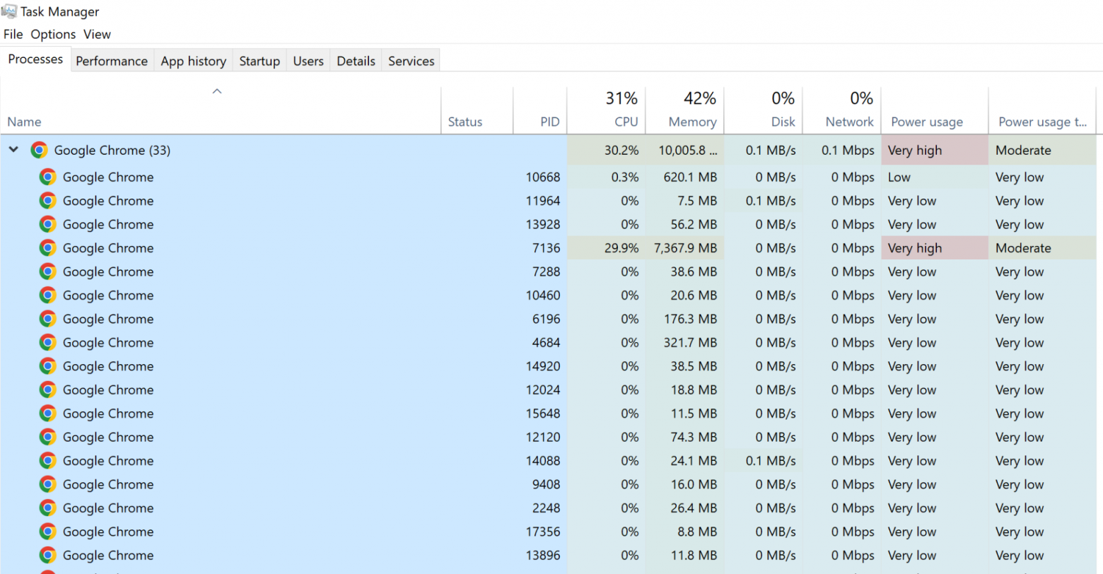The height and width of the screenshot is (574, 1103).
Task: Click the 7,367.9 MB memory cell
Action: click(684, 248)
